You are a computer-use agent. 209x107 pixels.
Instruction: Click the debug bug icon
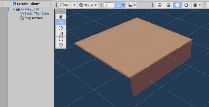[x=195, y=5]
